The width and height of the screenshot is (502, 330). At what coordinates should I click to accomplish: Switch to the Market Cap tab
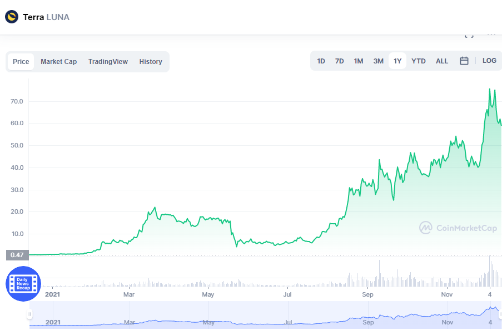[x=58, y=62]
